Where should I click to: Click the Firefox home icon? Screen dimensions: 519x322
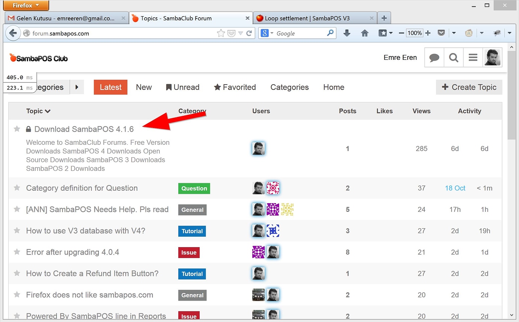pyautogui.click(x=364, y=33)
